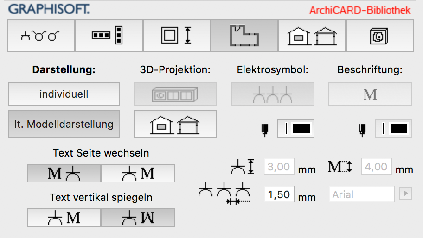Click the Text vertikal spiegeln label

[101, 197]
